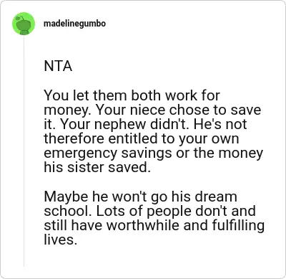The width and height of the screenshot is (286, 279).
Task: Click the word 'therefore' in the comment
Action: click(74, 138)
